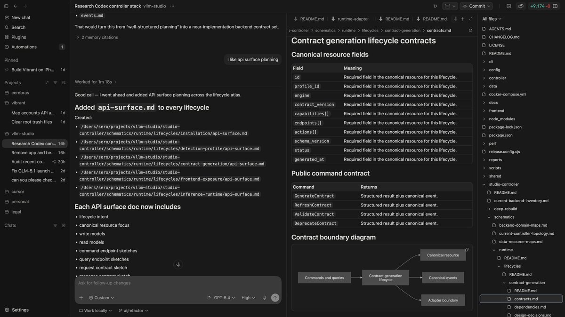
Task: Select lifecycles in the breadcrumb path
Action: pos(370,30)
